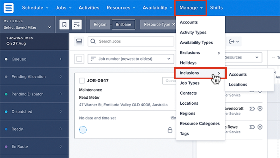Remove the Resource Type filter chip
Image resolution: width=280 pixels, height=158 pixels.
[x=173, y=25]
